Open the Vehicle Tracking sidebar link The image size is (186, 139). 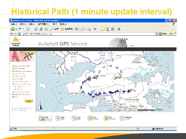(20, 82)
